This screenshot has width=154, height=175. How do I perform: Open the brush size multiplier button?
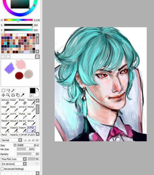(x=15, y=145)
